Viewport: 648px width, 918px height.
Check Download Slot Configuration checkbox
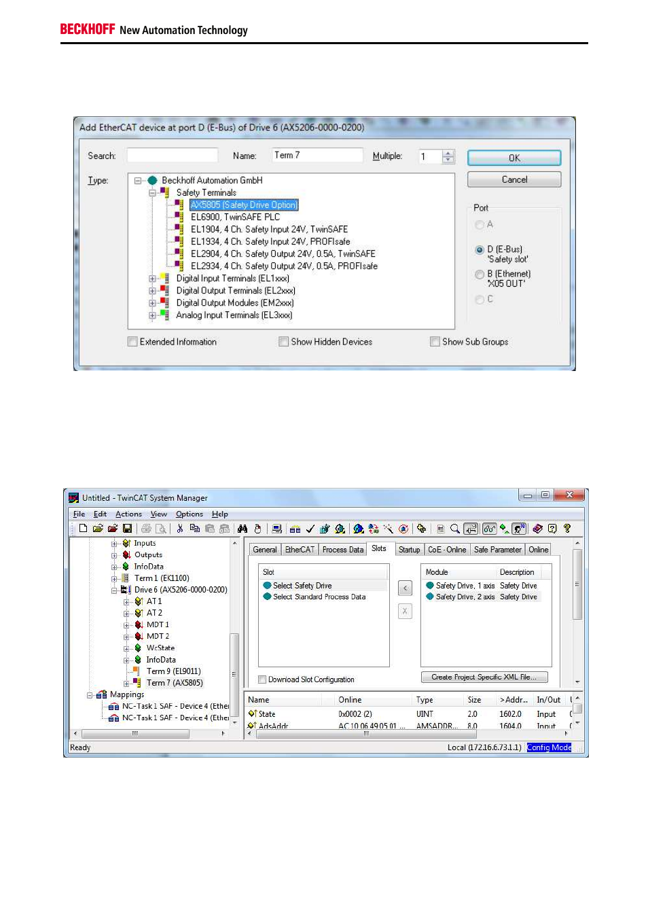(262, 679)
